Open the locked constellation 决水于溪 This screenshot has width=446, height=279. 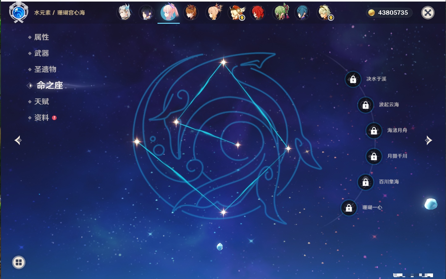pos(353,79)
